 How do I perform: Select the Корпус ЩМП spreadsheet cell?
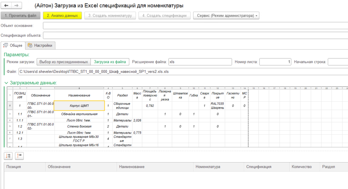coord(79,106)
